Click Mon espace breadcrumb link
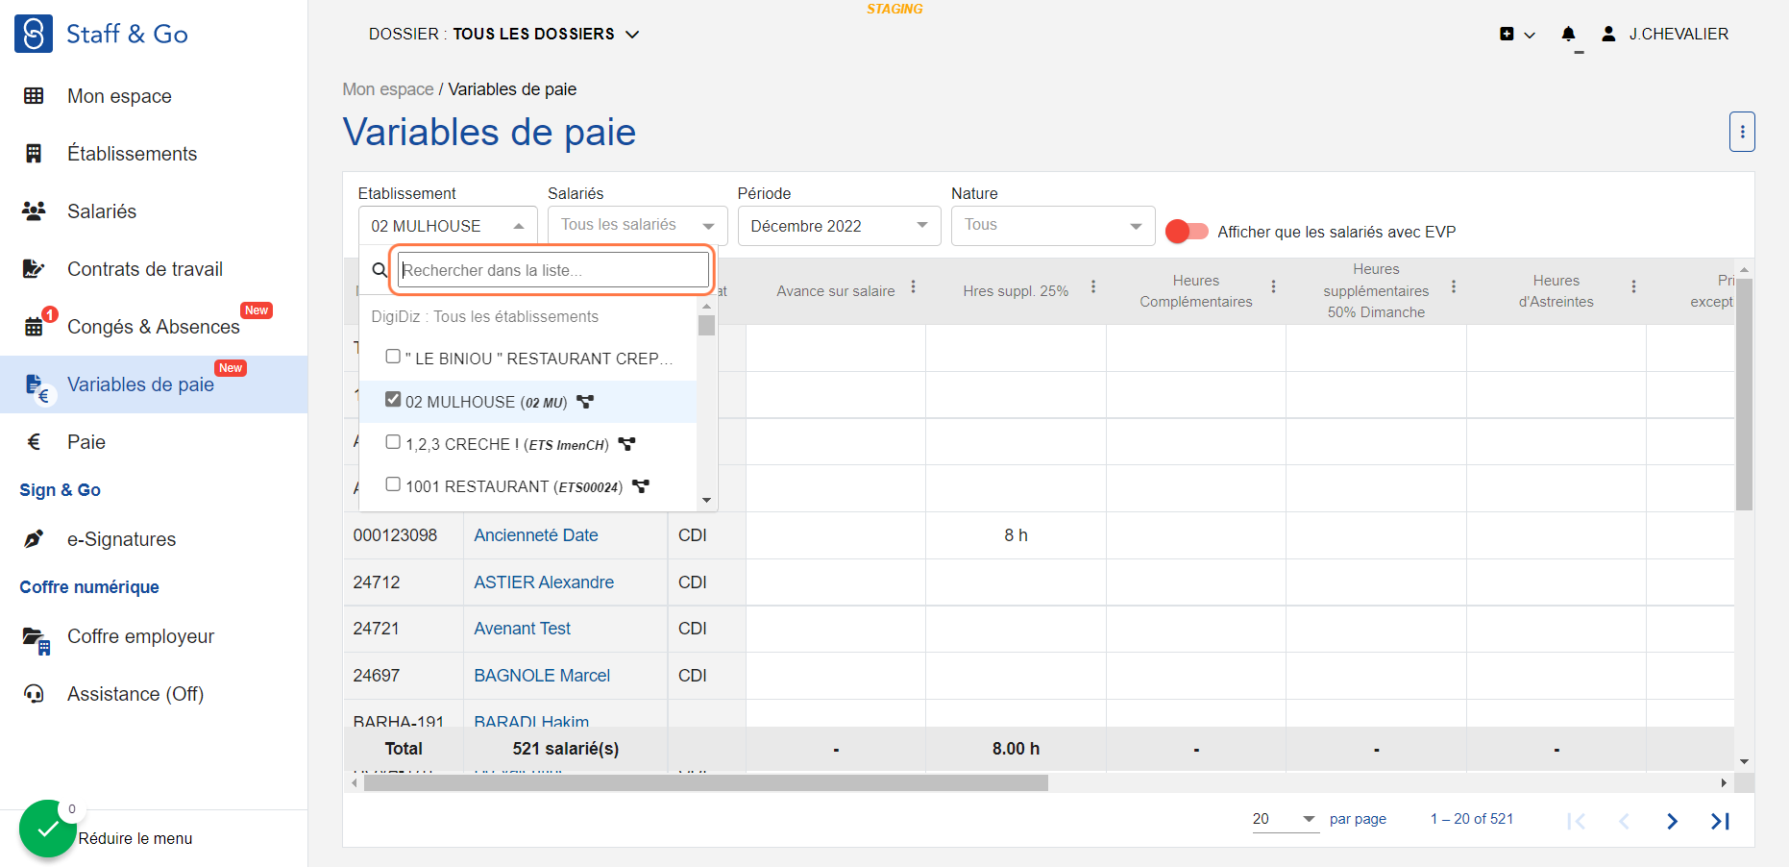Screen dimensions: 1789x867 tap(388, 89)
